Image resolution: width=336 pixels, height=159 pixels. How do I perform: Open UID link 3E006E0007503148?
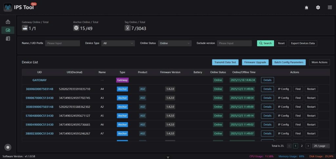pos(39,89)
